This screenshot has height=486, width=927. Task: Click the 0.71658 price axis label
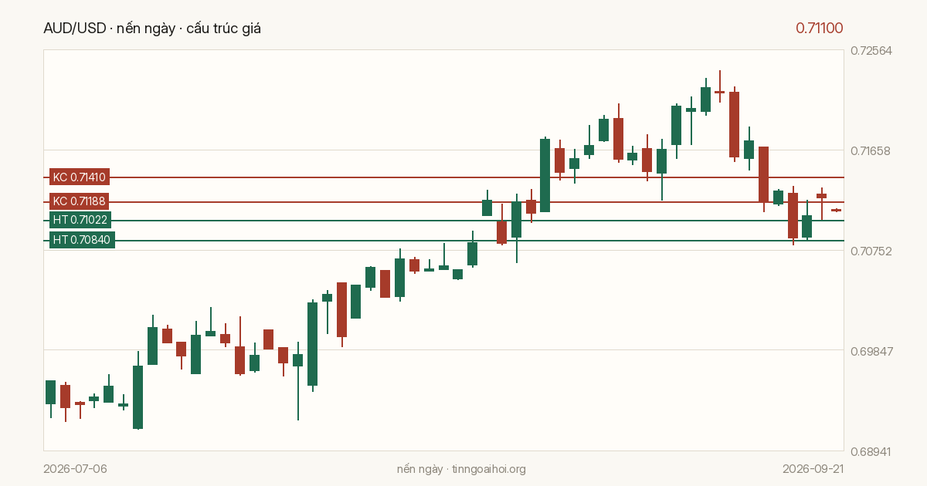(x=871, y=150)
